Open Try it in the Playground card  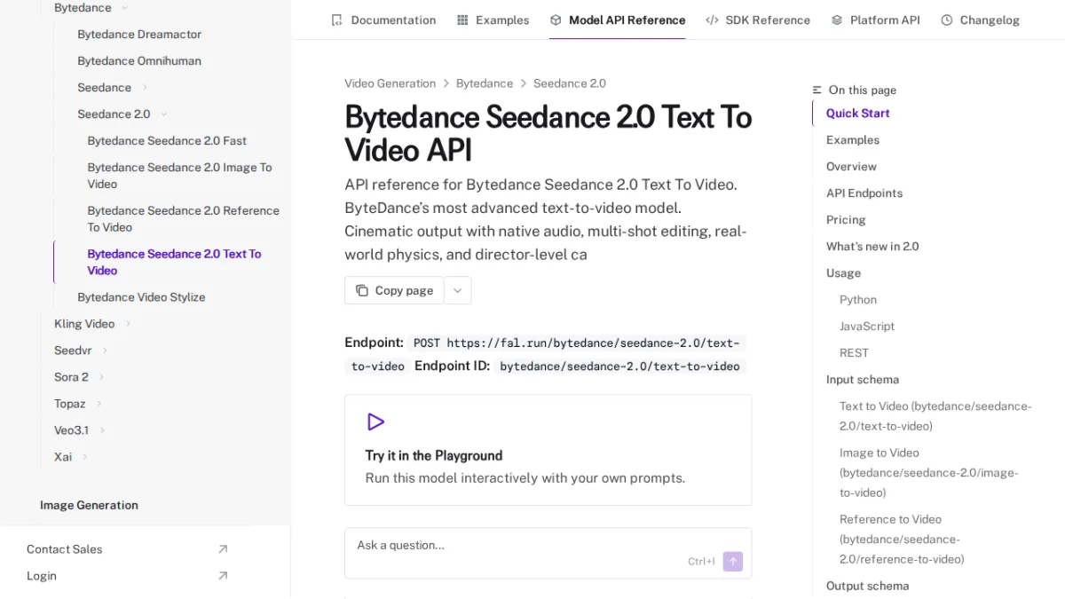[x=548, y=450]
